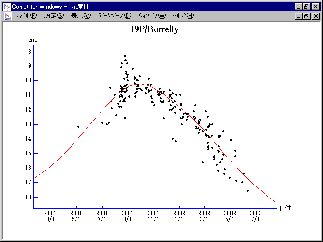Open the ファイル(F) menu
This screenshot has height=242, width=323.
coord(26,16)
